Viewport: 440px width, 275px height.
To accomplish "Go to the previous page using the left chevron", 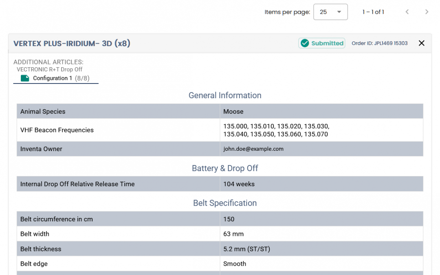I will tap(407, 12).
